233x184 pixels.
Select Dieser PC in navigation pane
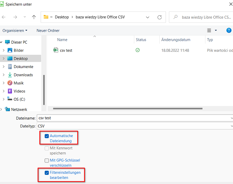click(19, 42)
